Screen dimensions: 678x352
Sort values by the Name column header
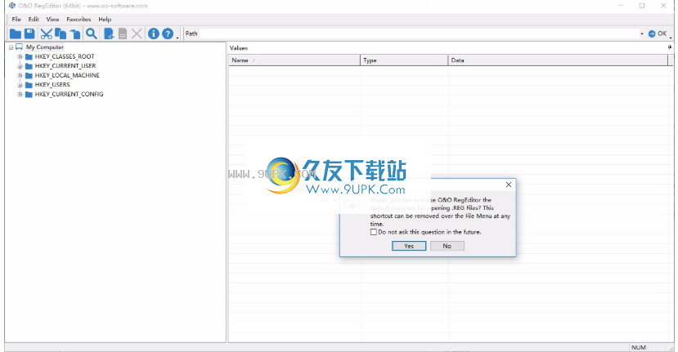[294, 60]
